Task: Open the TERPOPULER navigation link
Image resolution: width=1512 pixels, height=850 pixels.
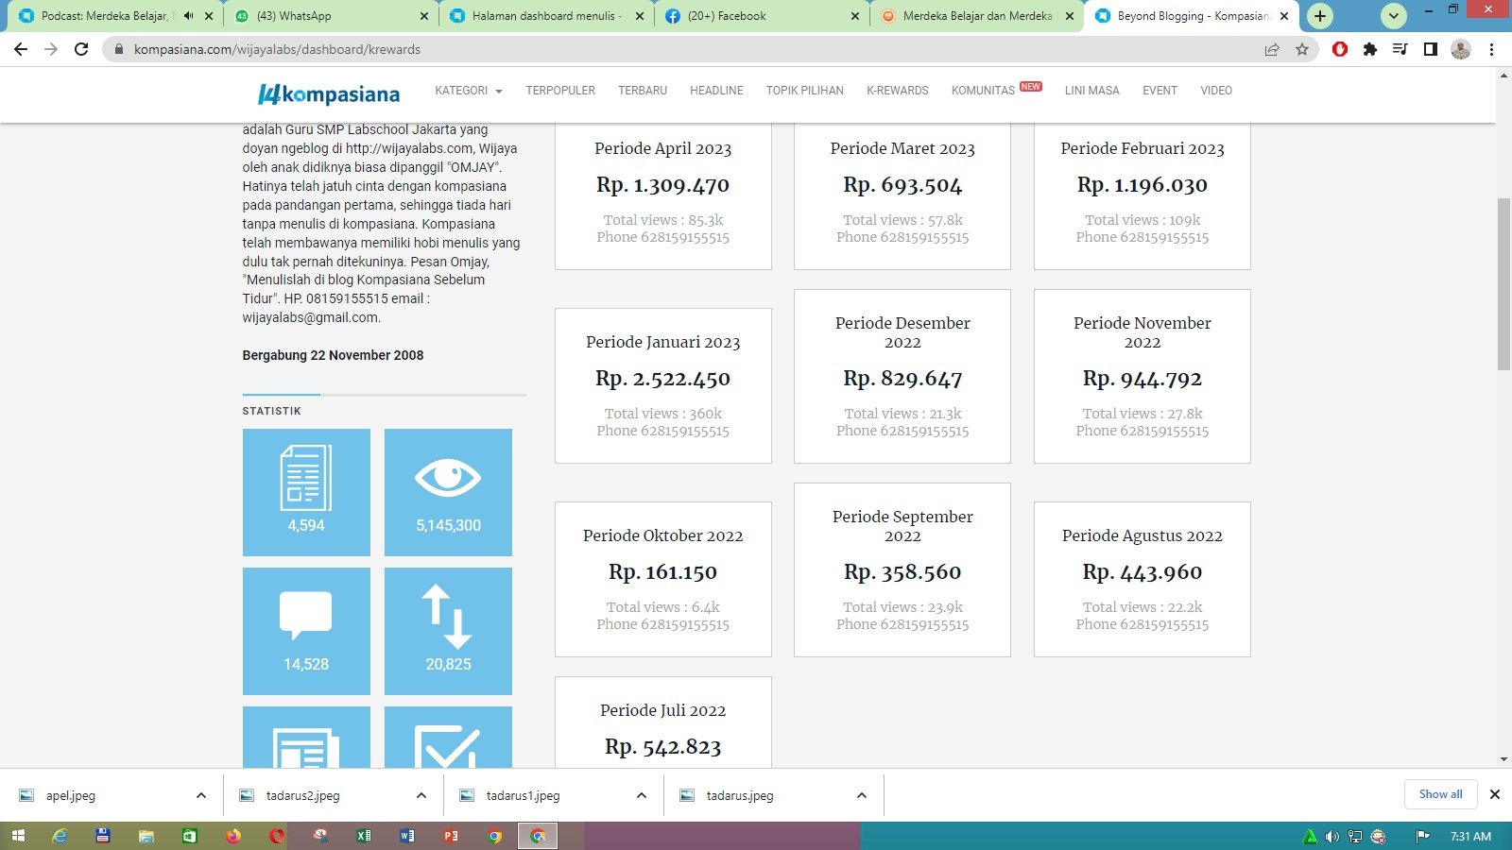Action: [x=560, y=91]
